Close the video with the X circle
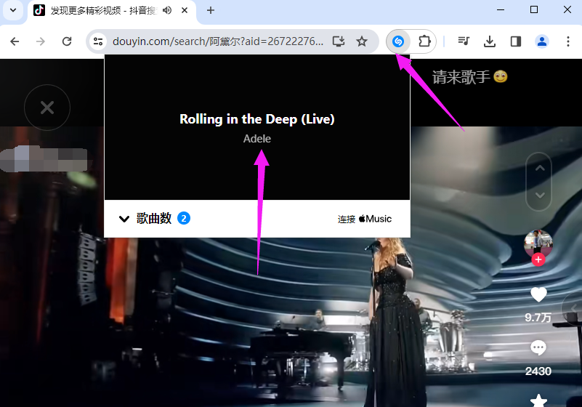 (x=47, y=108)
